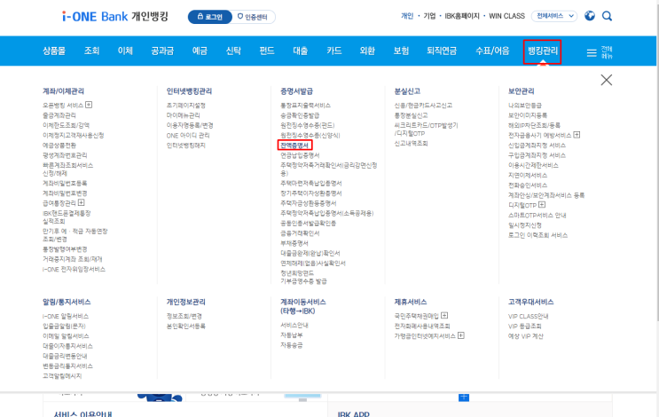Open 전화승인서비스 link
The height and width of the screenshot is (417, 659).
point(528,185)
